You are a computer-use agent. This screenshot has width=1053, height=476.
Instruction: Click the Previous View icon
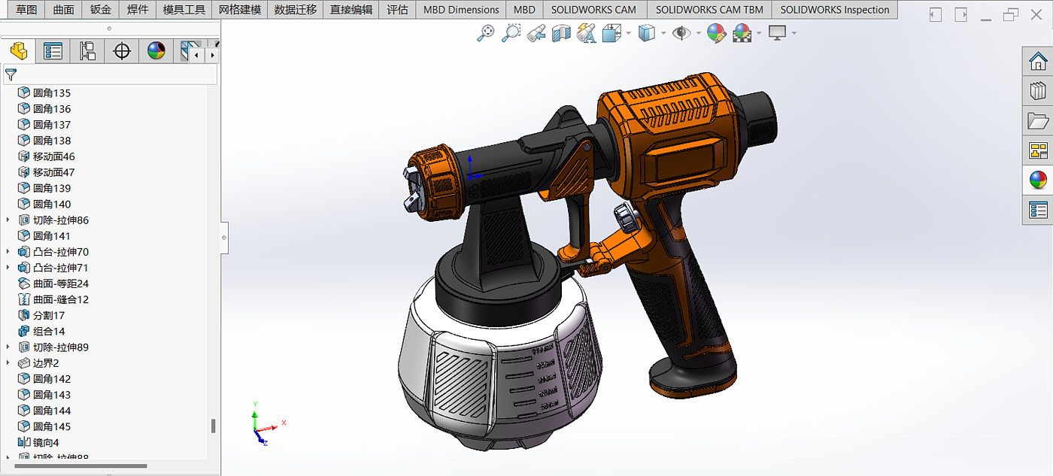[x=536, y=33]
